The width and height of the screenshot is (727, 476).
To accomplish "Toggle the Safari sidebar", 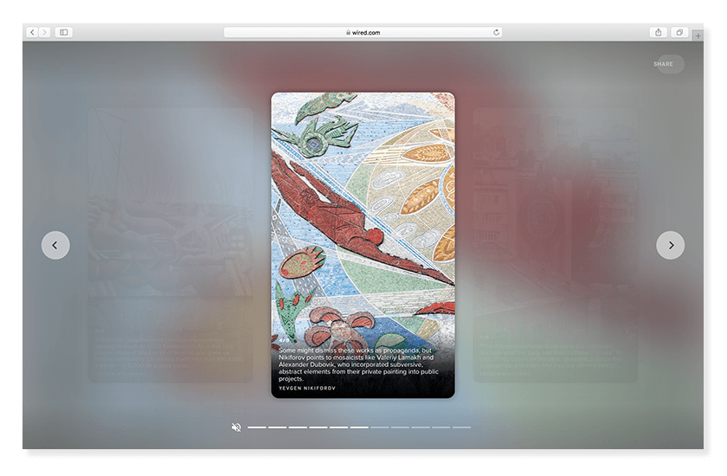I will [x=63, y=32].
